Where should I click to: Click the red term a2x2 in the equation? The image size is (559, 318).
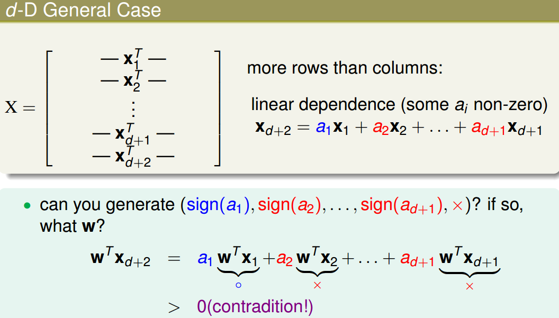tap(389, 128)
